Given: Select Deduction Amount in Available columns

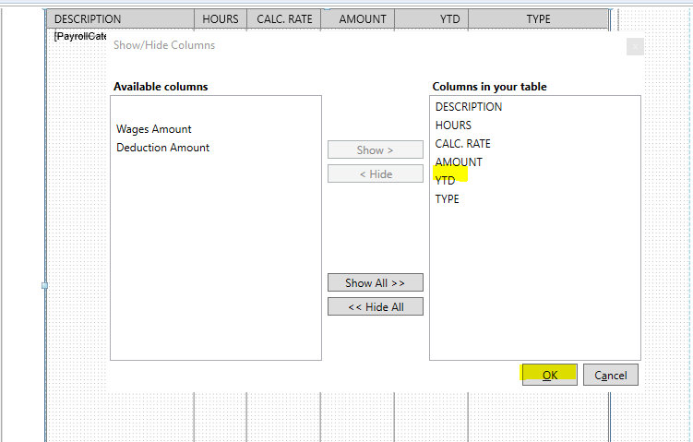Looking at the screenshot, I should point(162,148).
